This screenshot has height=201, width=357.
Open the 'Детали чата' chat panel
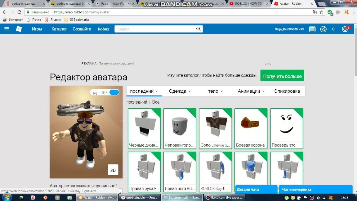(256, 189)
